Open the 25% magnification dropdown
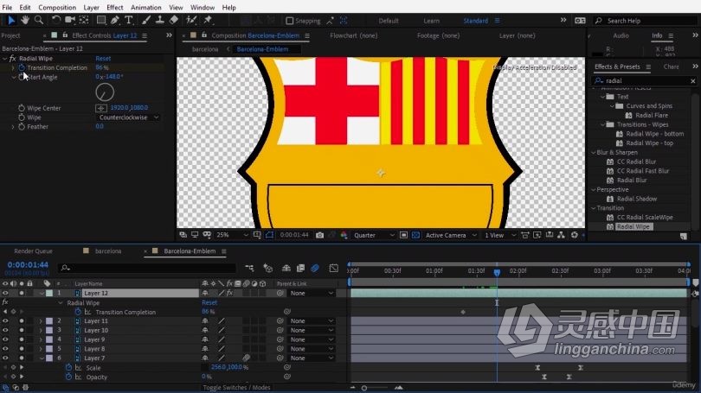 232,235
